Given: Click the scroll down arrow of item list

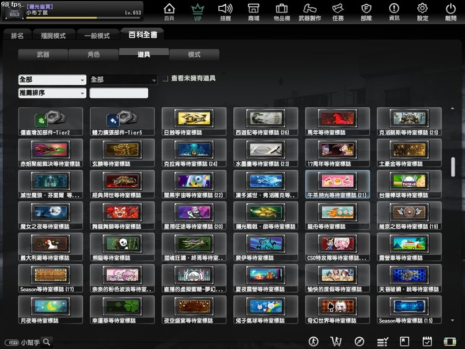Looking at the screenshot, I should [453, 320].
